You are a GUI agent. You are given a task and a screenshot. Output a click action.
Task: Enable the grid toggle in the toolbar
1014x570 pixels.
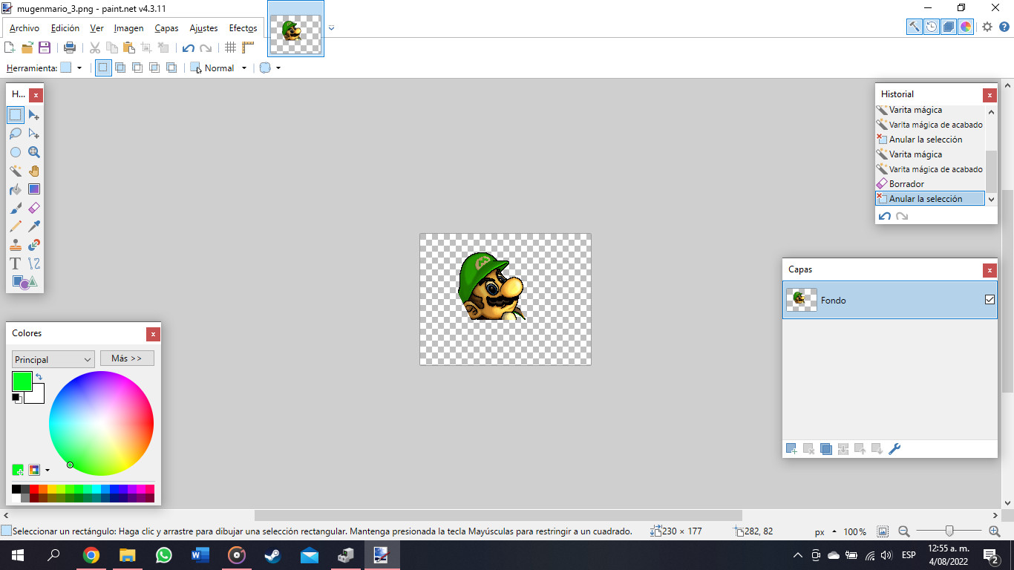point(230,47)
